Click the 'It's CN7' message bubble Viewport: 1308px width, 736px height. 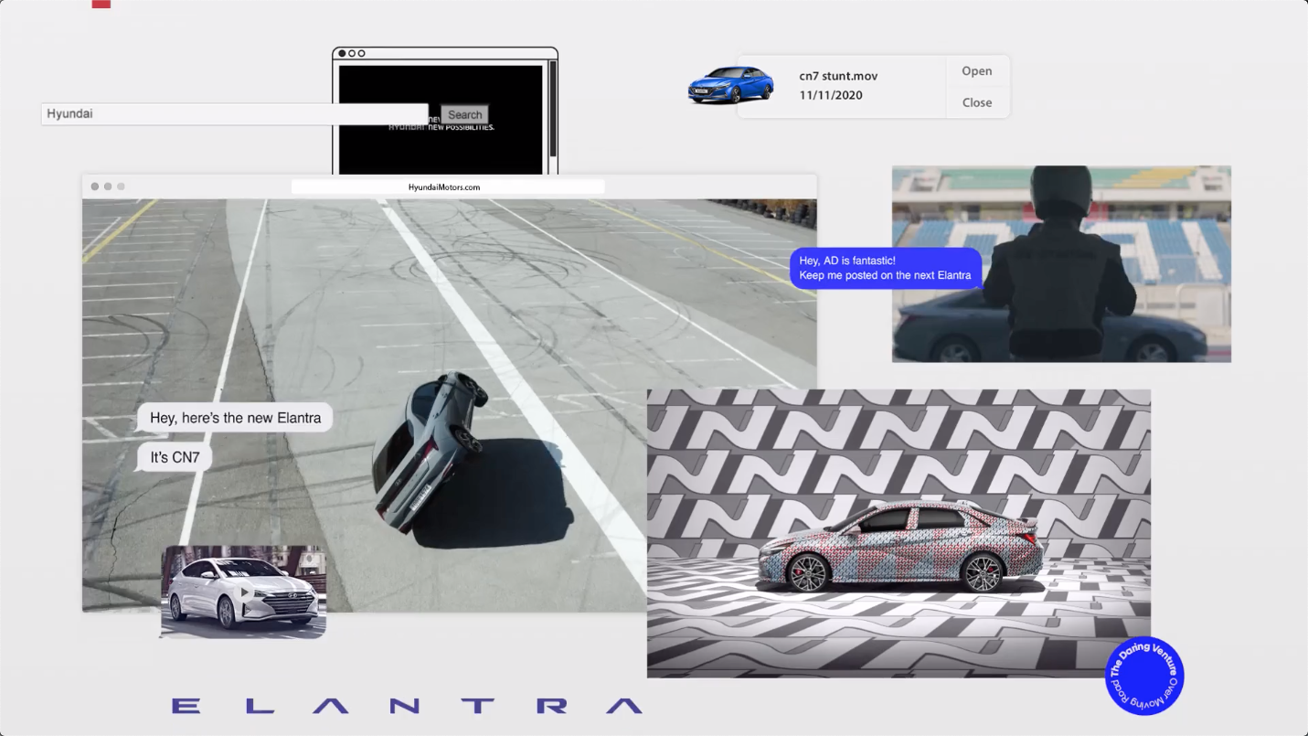pyautogui.click(x=174, y=457)
